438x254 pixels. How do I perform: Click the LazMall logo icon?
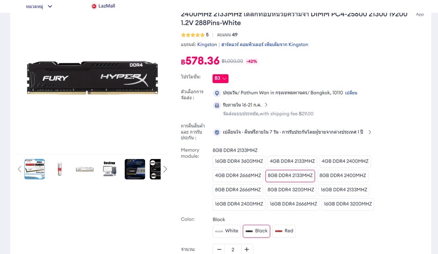tap(94, 6)
